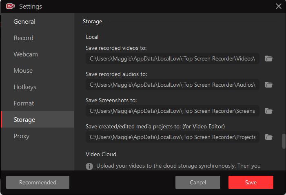
Task: Switch to Record settings
Action: tap(23, 38)
